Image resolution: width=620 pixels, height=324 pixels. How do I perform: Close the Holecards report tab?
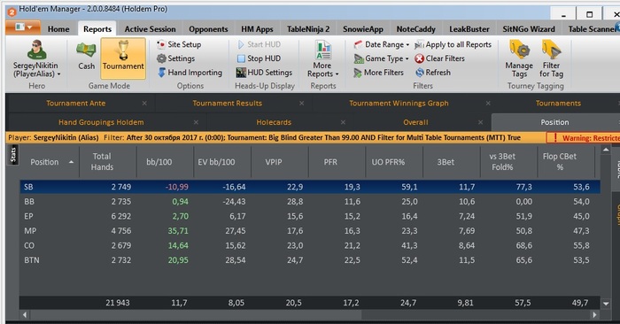[x=343, y=122]
